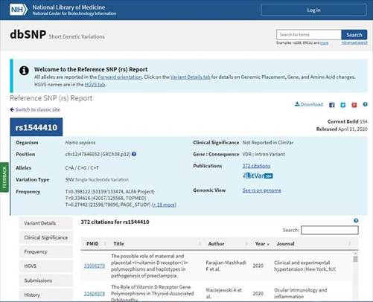Click the 'VDR : Intron Variant' text

pos(264,154)
